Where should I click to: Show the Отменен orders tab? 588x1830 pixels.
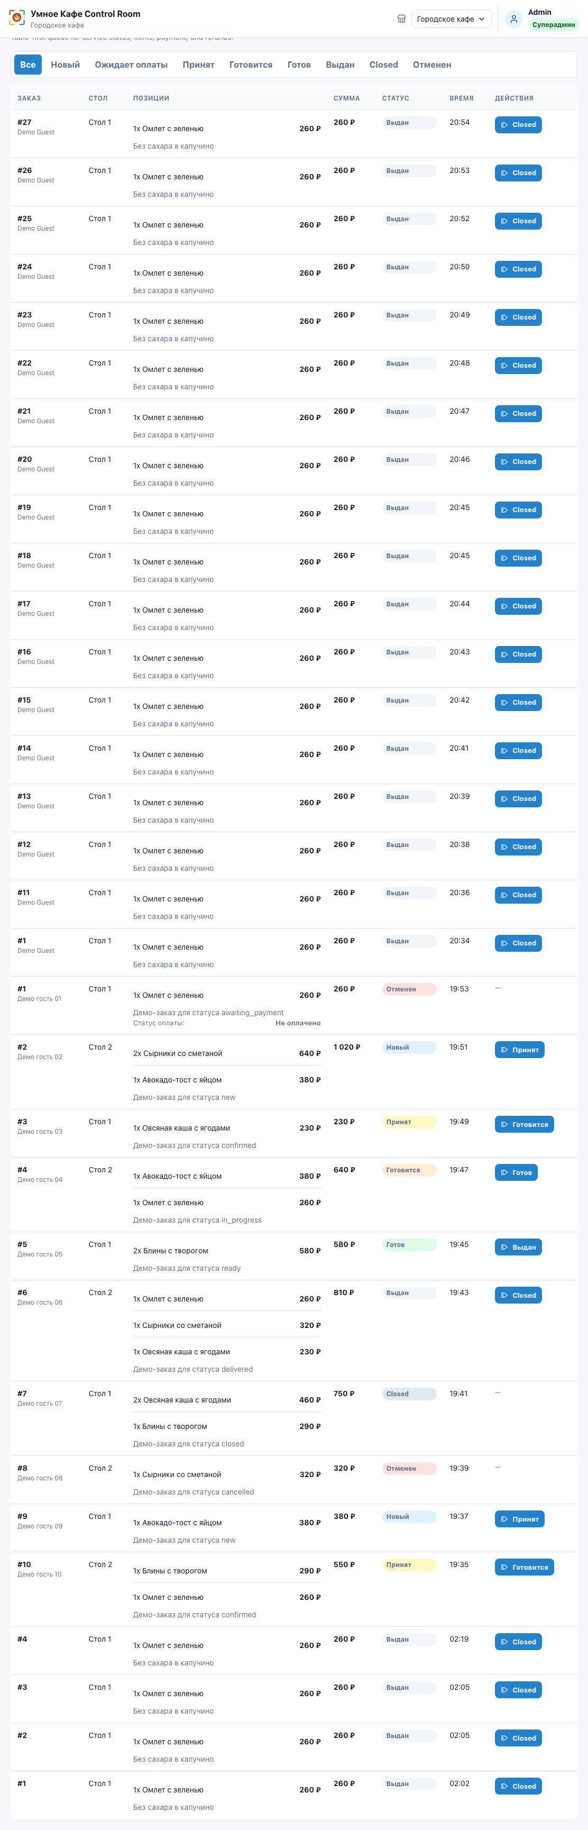coord(432,65)
